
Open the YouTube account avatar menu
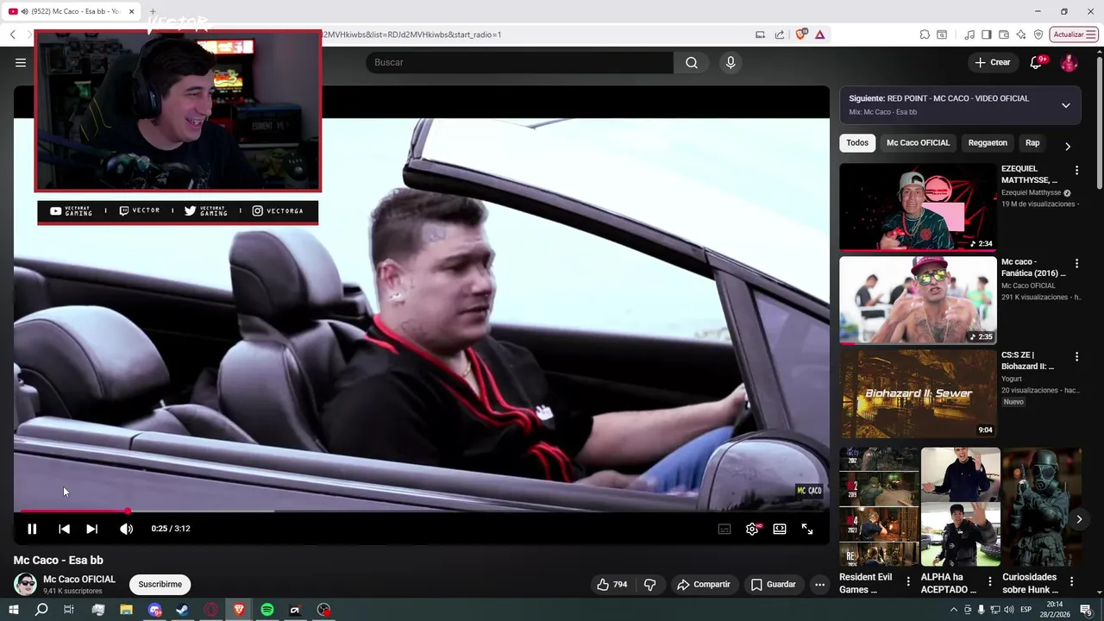pyautogui.click(x=1069, y=62)
